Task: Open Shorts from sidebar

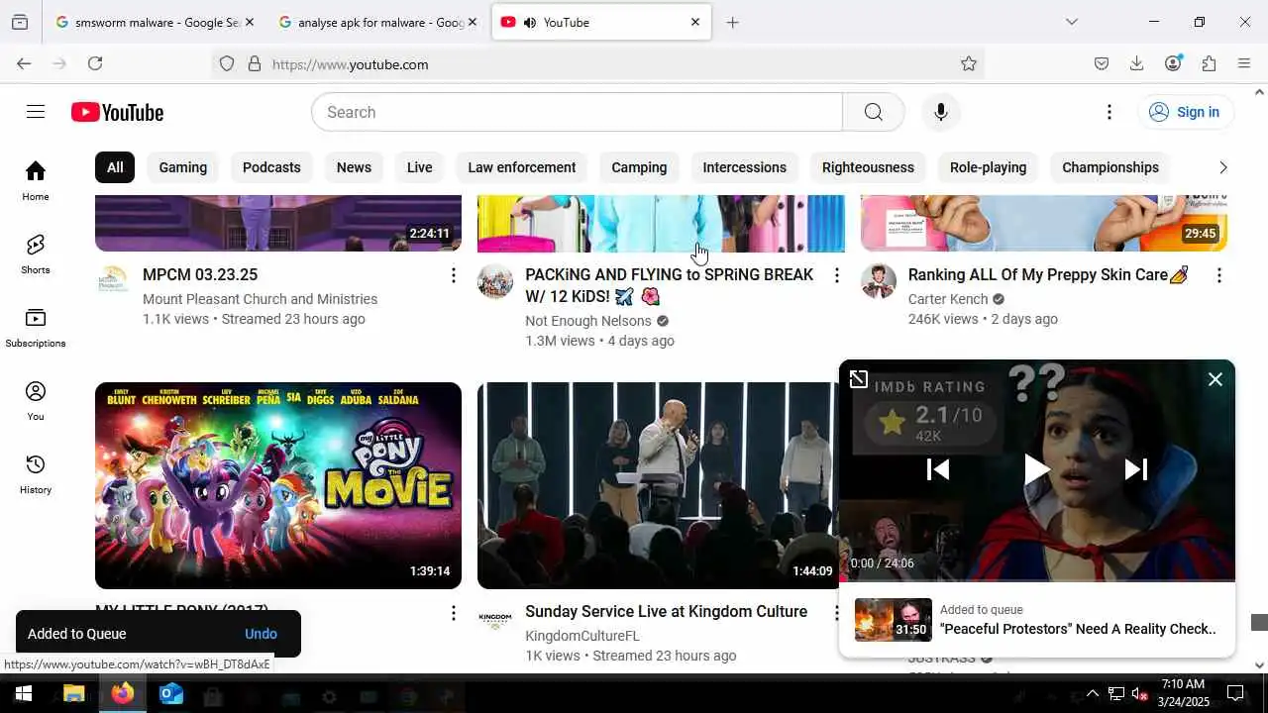Action: coord(36,254)
